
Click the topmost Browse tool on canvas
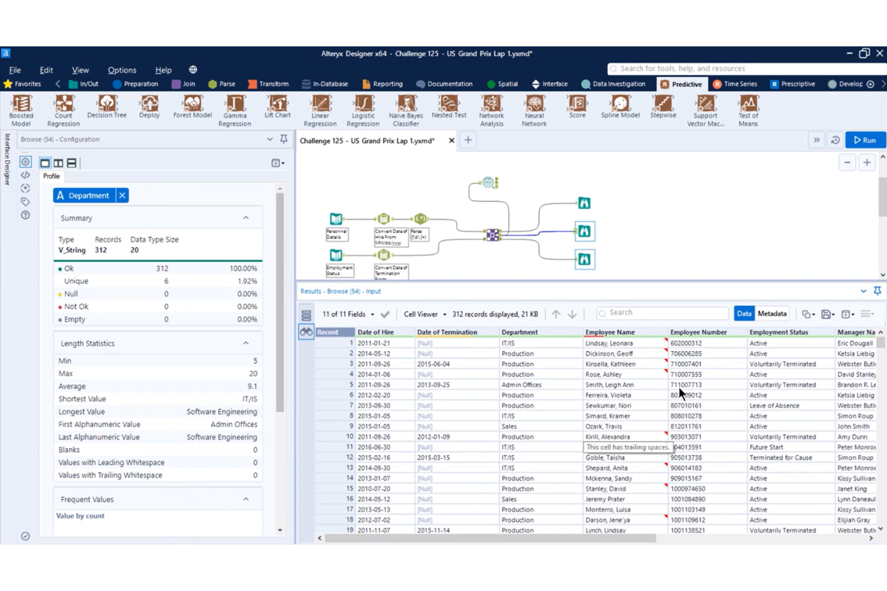584,203
